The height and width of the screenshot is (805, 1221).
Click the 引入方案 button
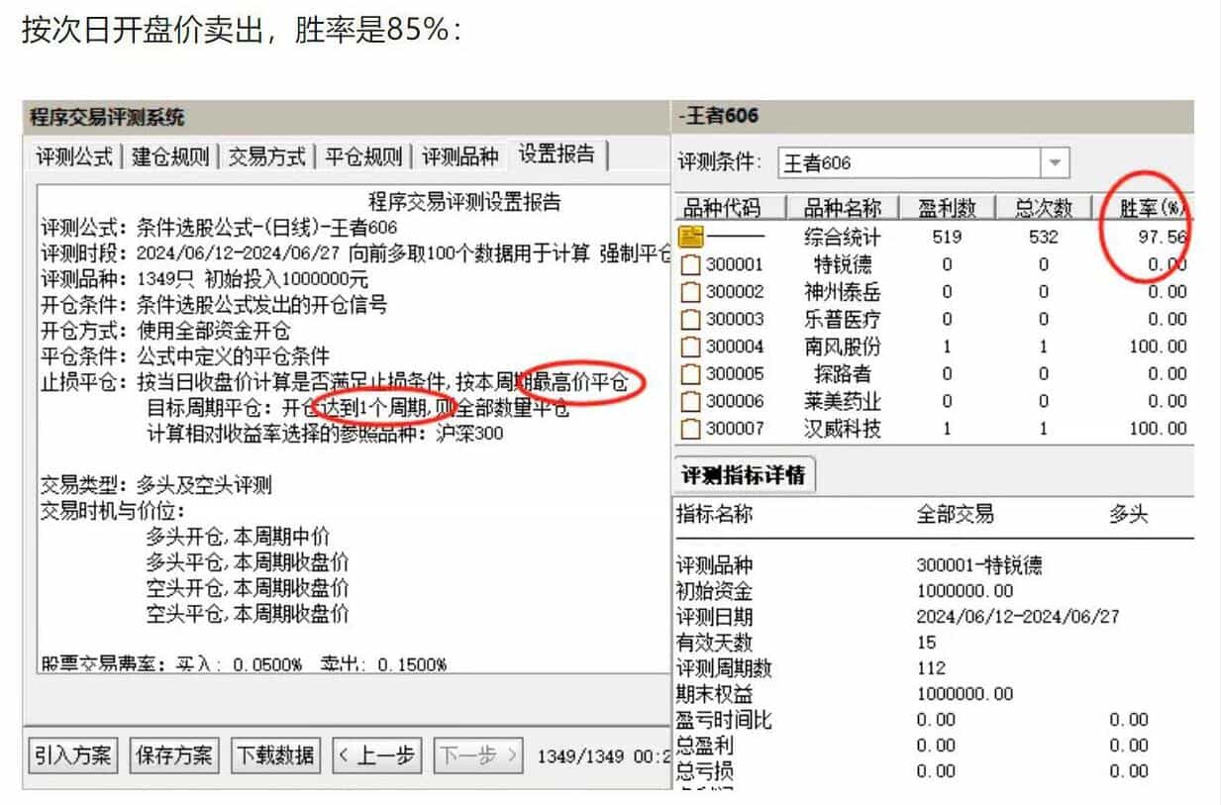coord(73,755)
